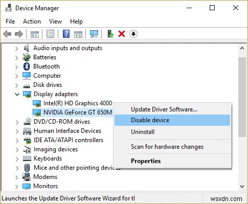The image size is (248, 204).
Task: Expand the DVD/CD-ROM drives node arrow
Action: tap(17, 122)
